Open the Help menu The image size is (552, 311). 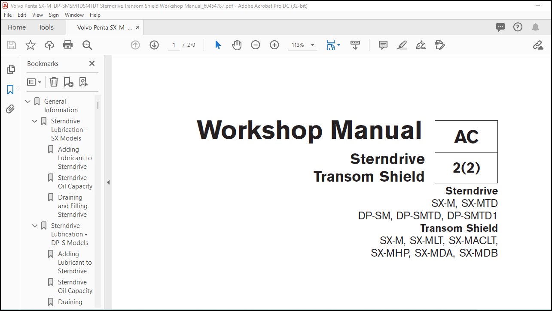(x=95, y=15)
